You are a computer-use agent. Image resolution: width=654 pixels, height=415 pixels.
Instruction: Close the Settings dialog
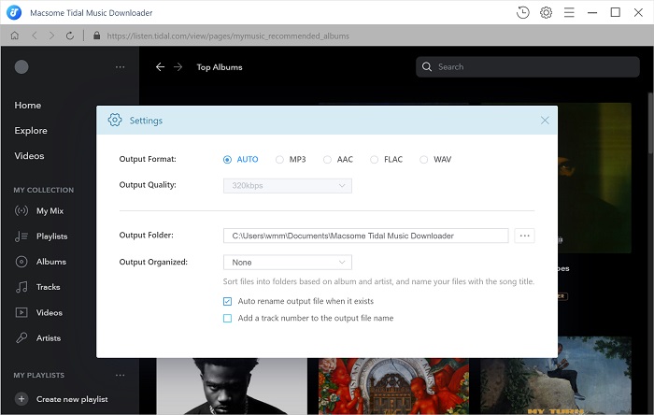click(545, 121)
